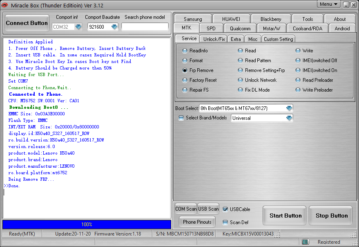Click the Search phone model field
Screen dimensions: 359x247
145,27
